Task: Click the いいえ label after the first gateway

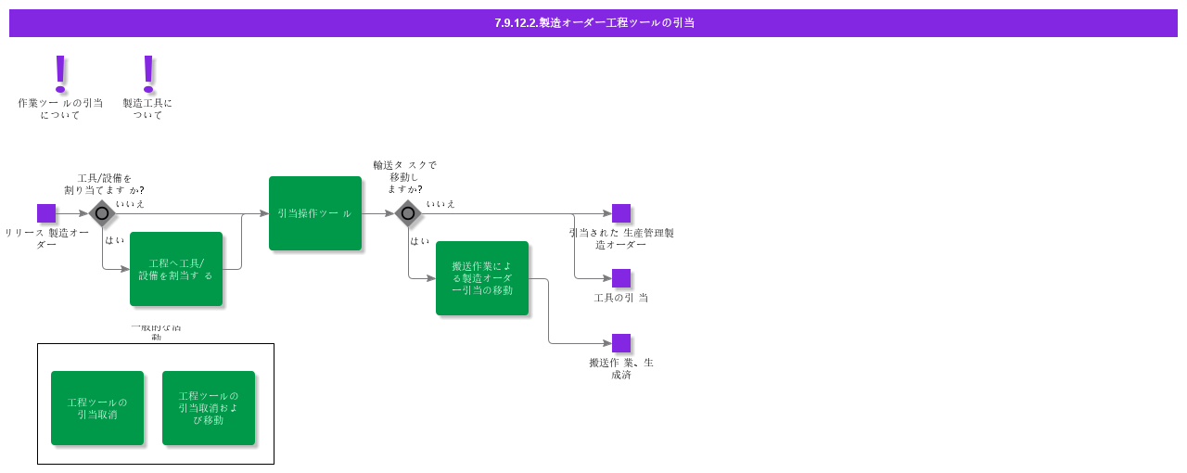Action: tap(130, 203)
